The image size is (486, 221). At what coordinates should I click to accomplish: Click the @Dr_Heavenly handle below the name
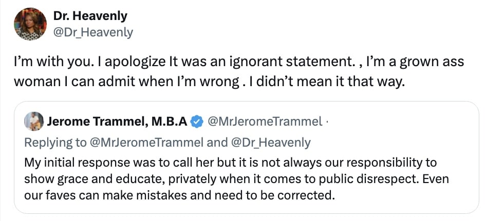pos(93,32)
